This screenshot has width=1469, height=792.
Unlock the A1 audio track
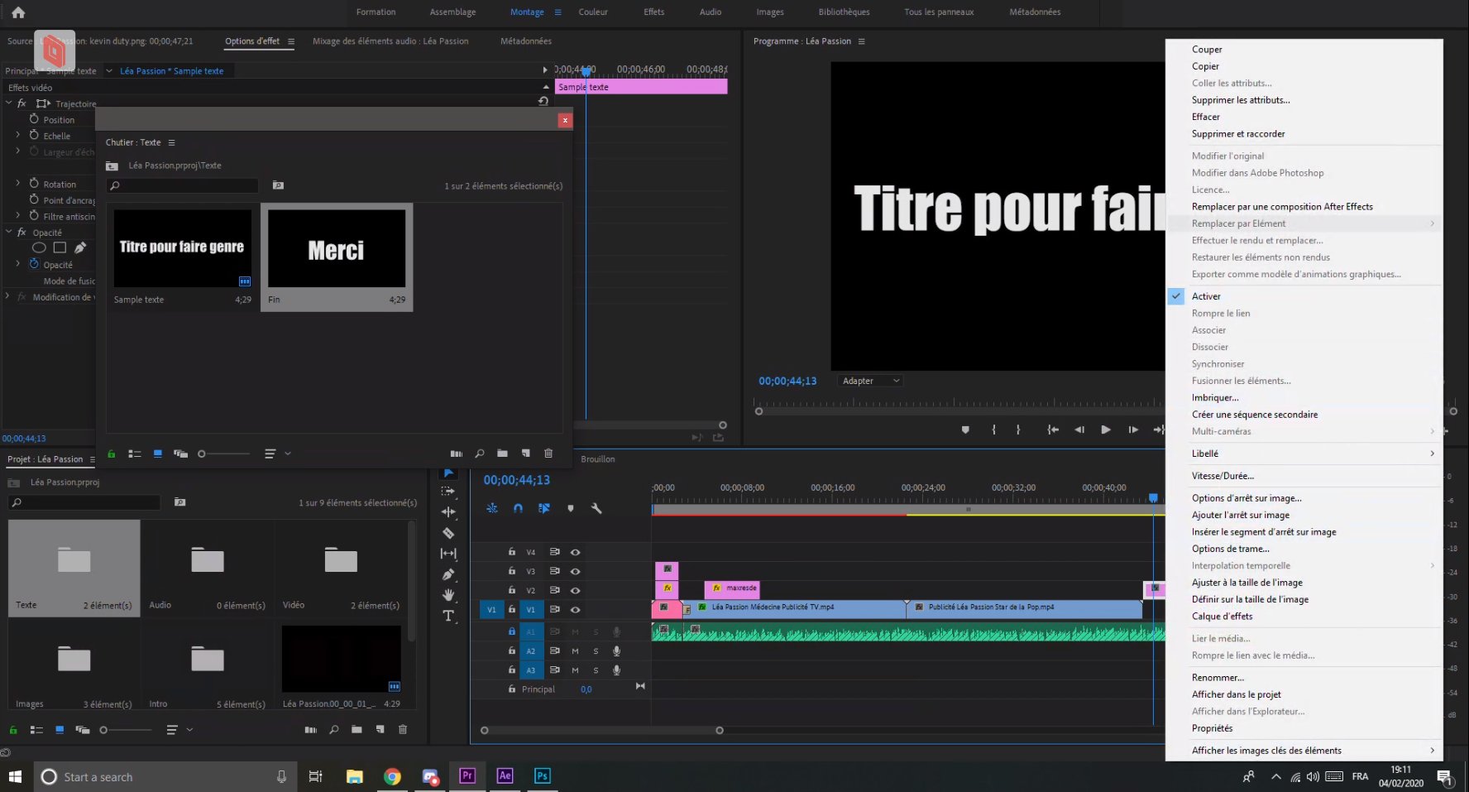coord(512,631)
